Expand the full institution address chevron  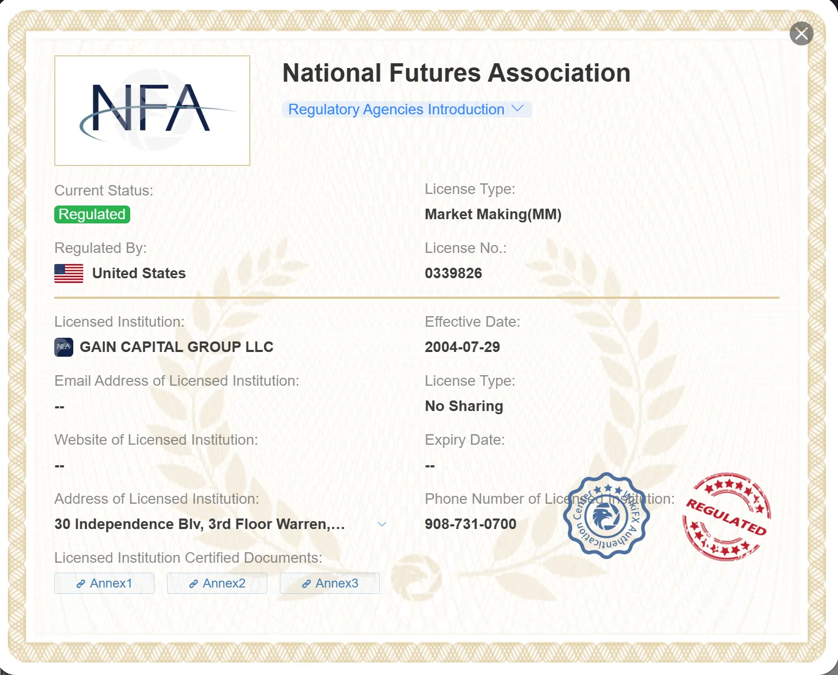coord(382,524)
